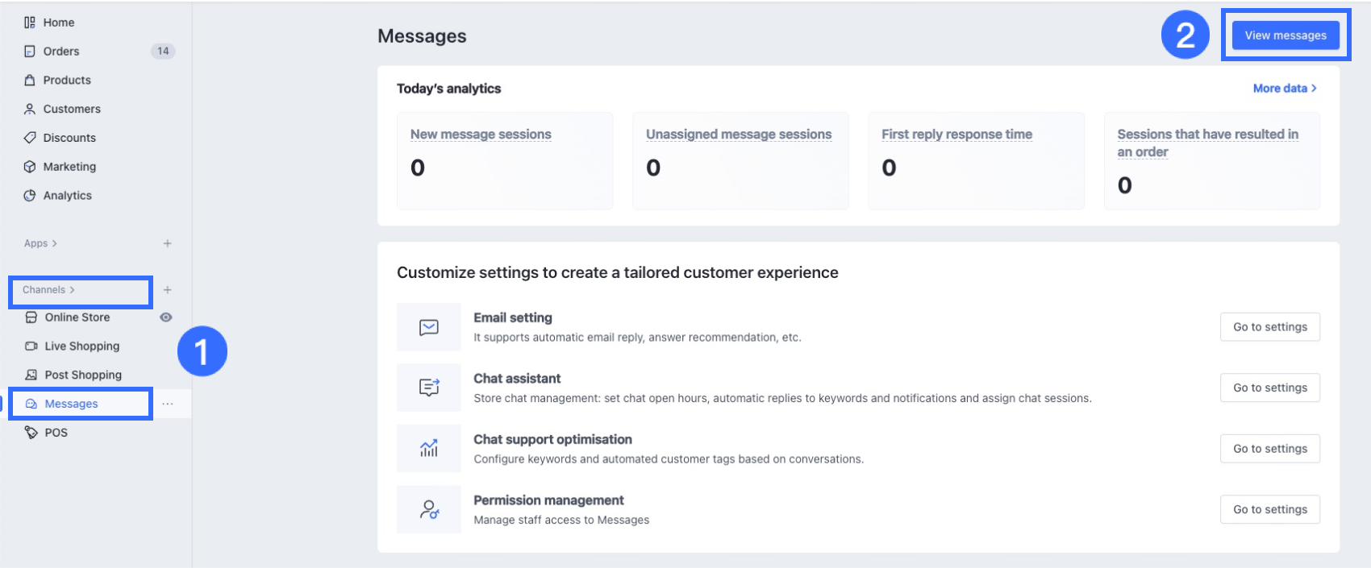Go to settings for Permission management

[1269, 509]
